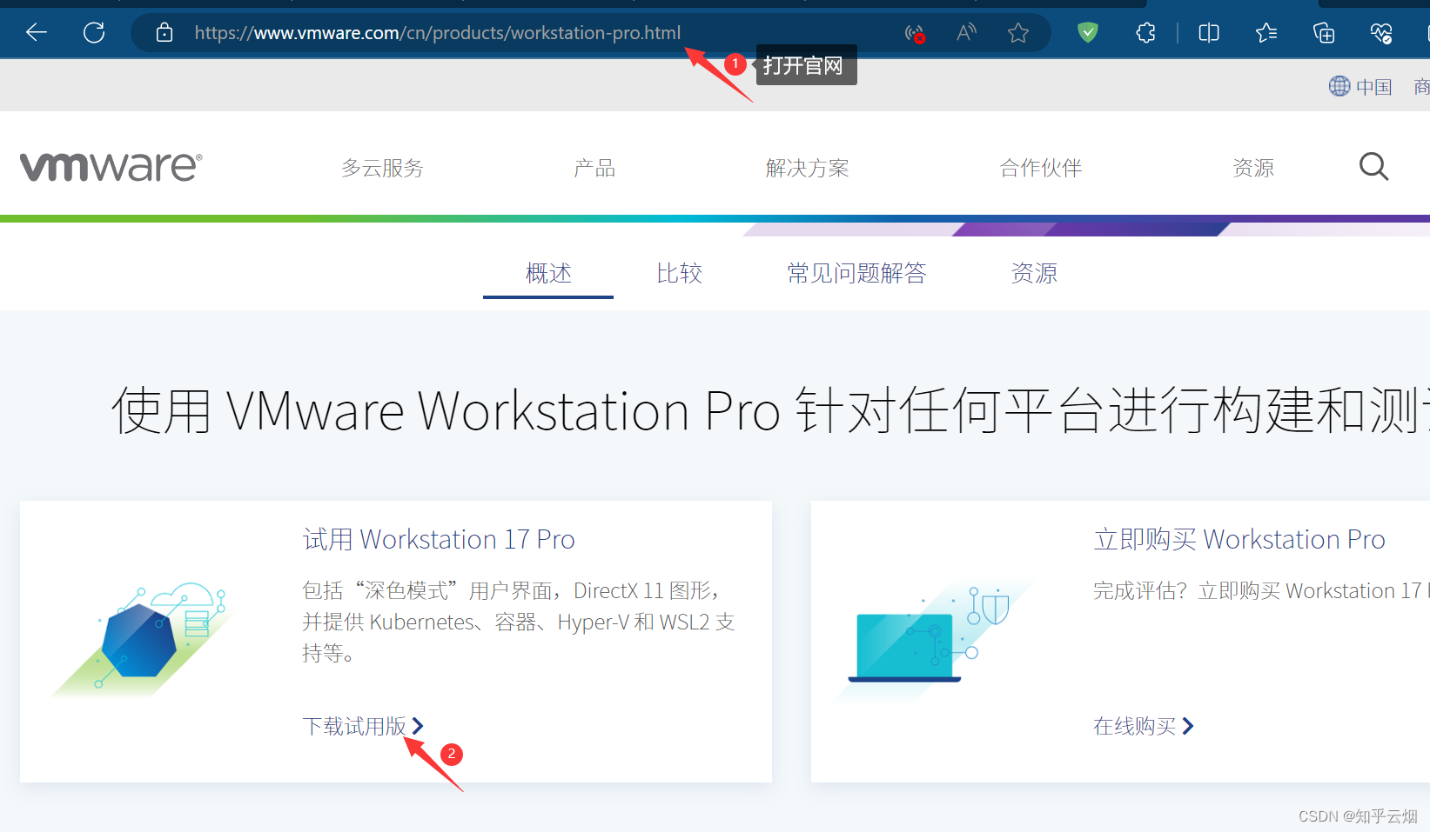The image size is (1430, 832).
Task: Open the blocked media permission icon in address bar
Action: click(915, 34)
